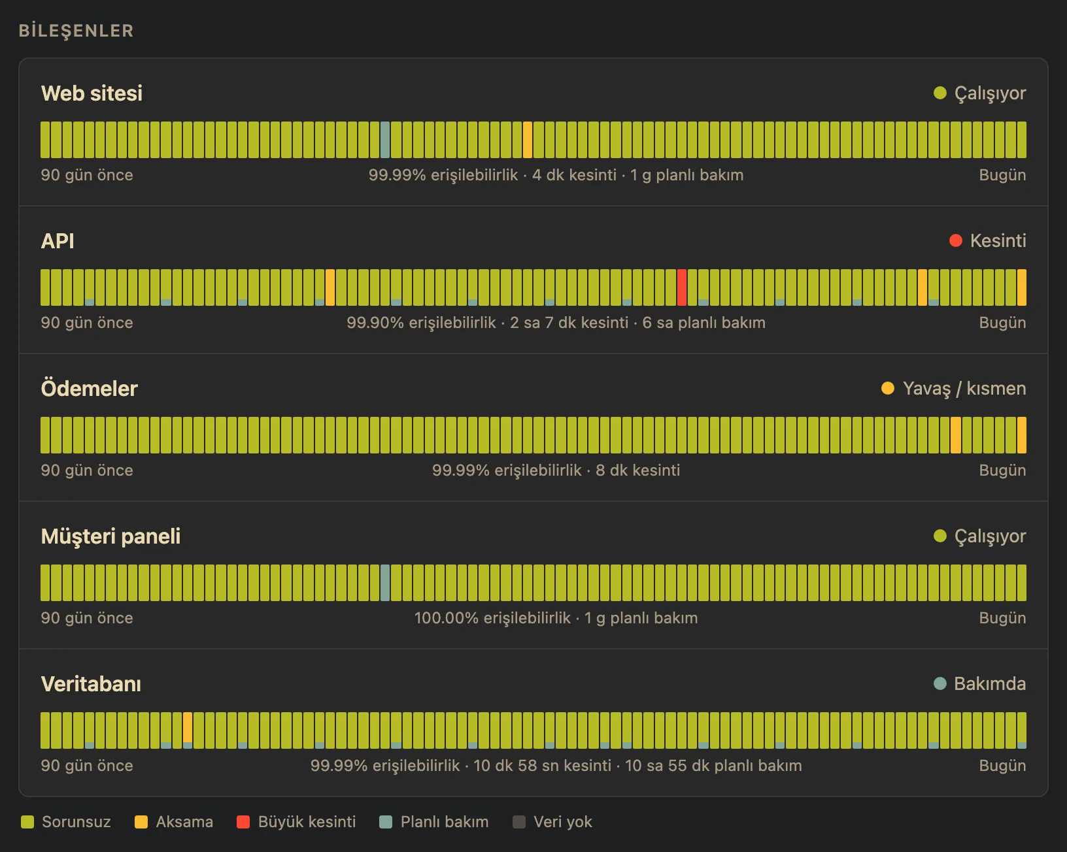The height and width of the screenshot is (852, 1067).
Task: Select the orange incident day bar in Web sitesi
Action: pos(528,140)
